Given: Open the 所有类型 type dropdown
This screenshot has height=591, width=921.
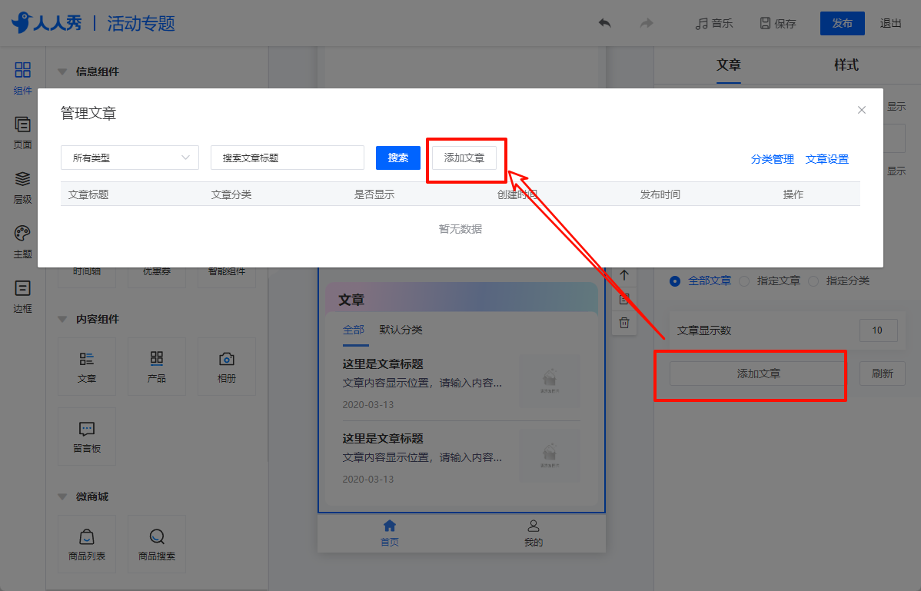Looking at the screenshot, I should pyautogui.click(x=130, y=158).
